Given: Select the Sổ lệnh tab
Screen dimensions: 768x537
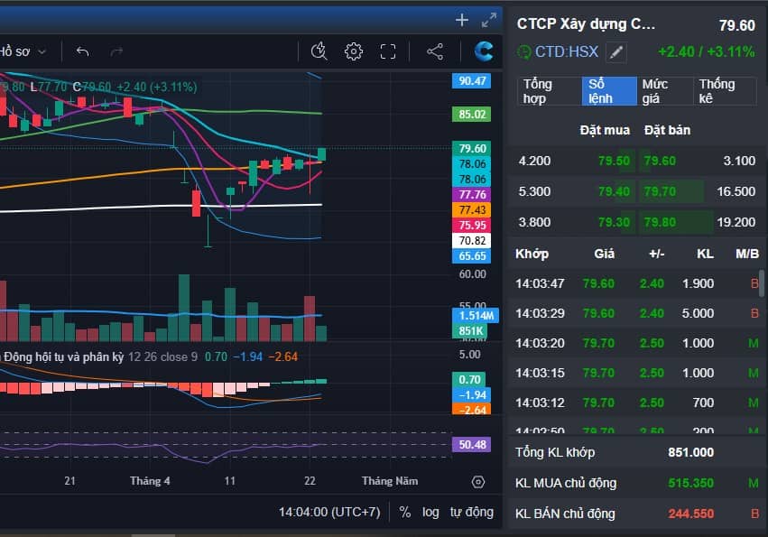Looking at the screenshot, I should coord(609,91).
